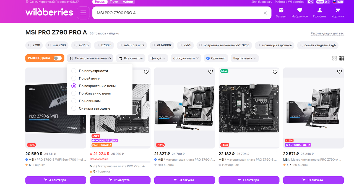Viewport: 354px width, 191px height.
Task: Open PRO Z790-S WIFI box product image
Action: 56,108
